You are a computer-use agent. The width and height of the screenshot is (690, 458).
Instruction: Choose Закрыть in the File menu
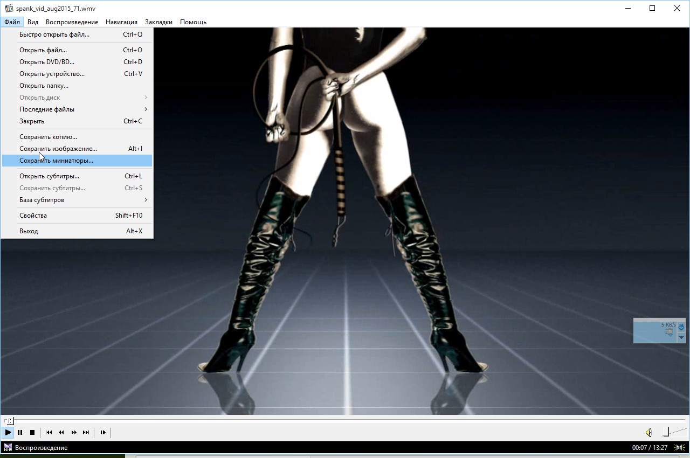77,121
